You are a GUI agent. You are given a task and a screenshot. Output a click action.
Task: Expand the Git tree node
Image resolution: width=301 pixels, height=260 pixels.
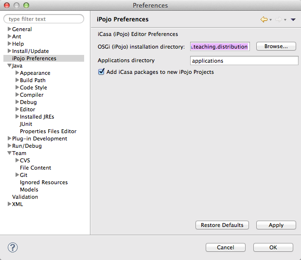click(17, 175)
